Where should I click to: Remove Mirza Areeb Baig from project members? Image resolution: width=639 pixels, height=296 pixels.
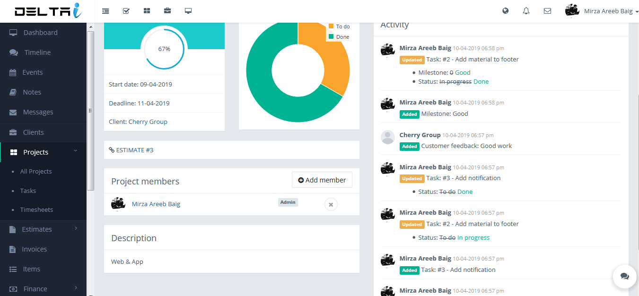pyautogui.click(x=331, y=204)
